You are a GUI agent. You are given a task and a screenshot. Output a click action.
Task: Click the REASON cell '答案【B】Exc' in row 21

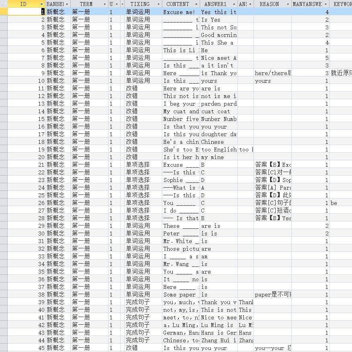(272, 165)
